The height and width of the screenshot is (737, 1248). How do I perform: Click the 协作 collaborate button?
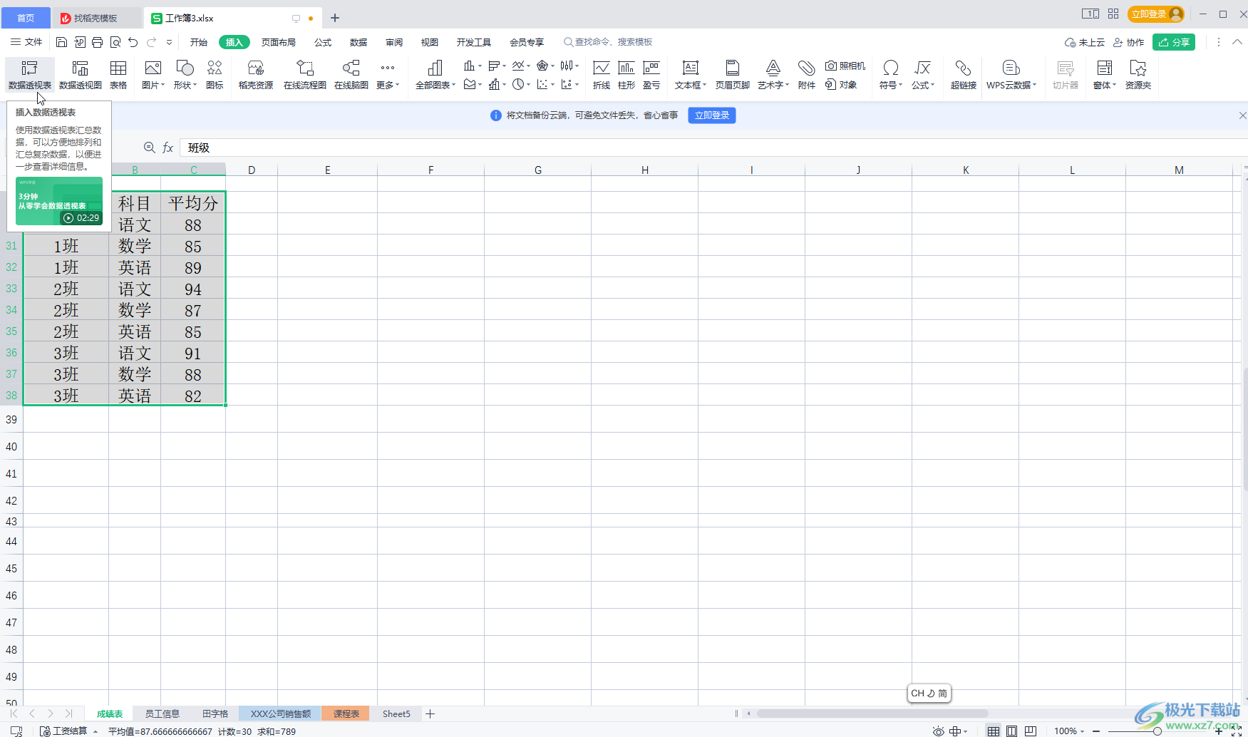point(1128,42)
